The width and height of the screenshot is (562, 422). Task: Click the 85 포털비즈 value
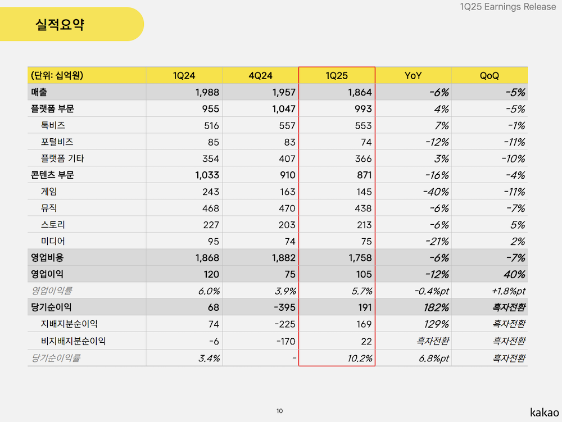(x=213, y=142)
